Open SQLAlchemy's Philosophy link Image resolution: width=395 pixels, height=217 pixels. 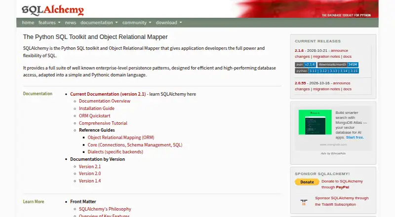pos(105,209)
